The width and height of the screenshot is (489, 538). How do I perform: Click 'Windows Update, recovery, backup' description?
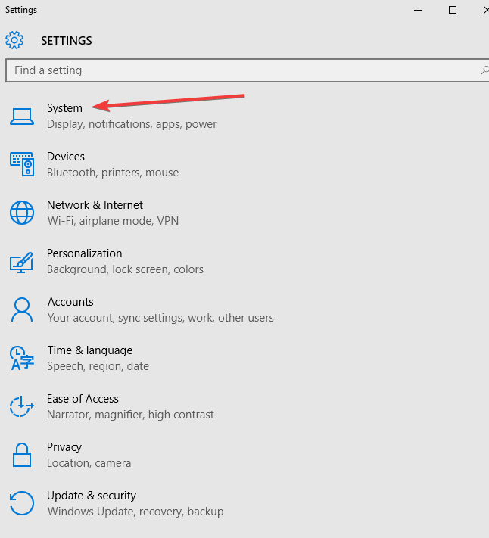pos(135,512)
